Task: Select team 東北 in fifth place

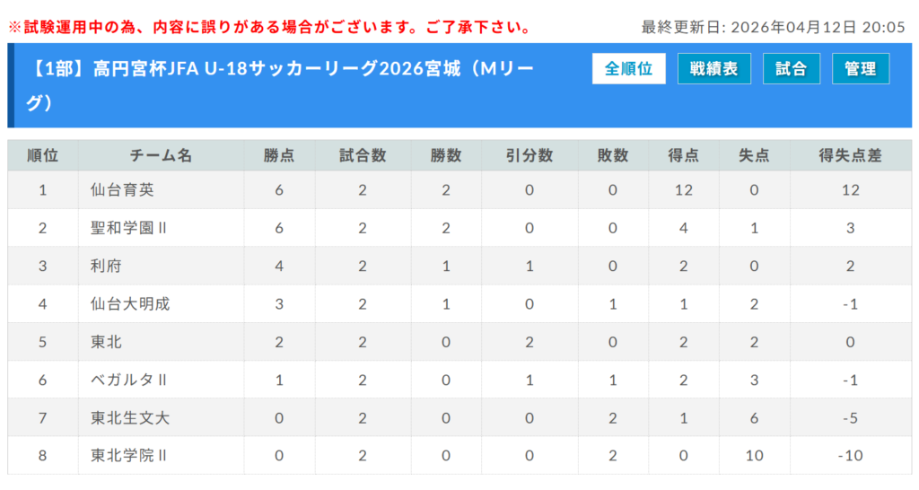Action: [x=106, y=342]
